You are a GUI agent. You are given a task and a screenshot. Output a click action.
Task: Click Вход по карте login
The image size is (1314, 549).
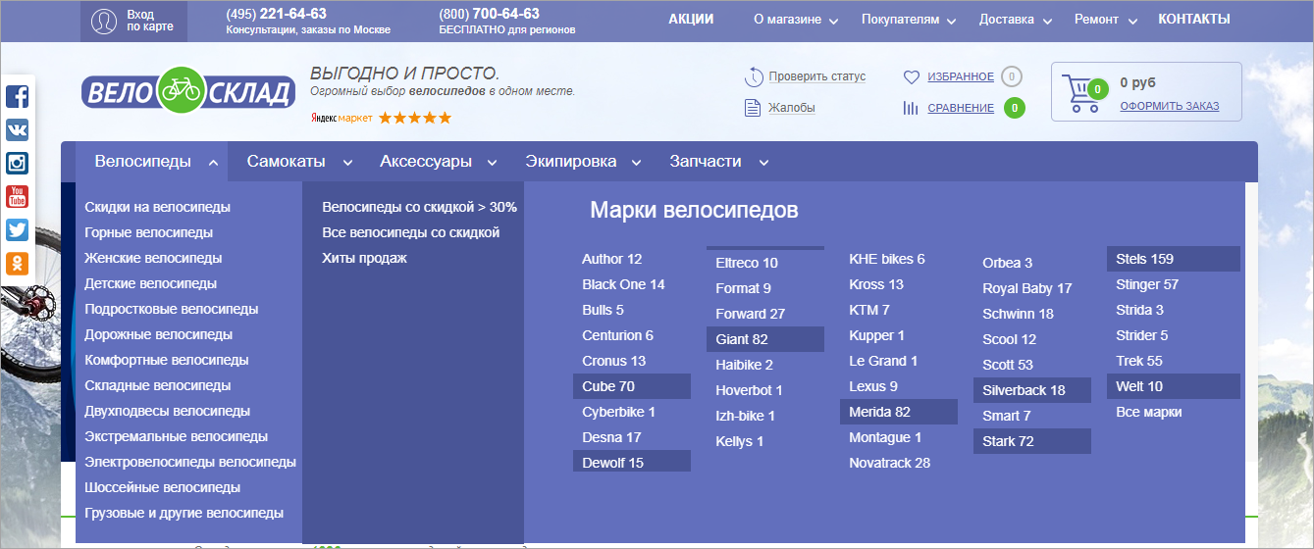[x=150, y=21]
